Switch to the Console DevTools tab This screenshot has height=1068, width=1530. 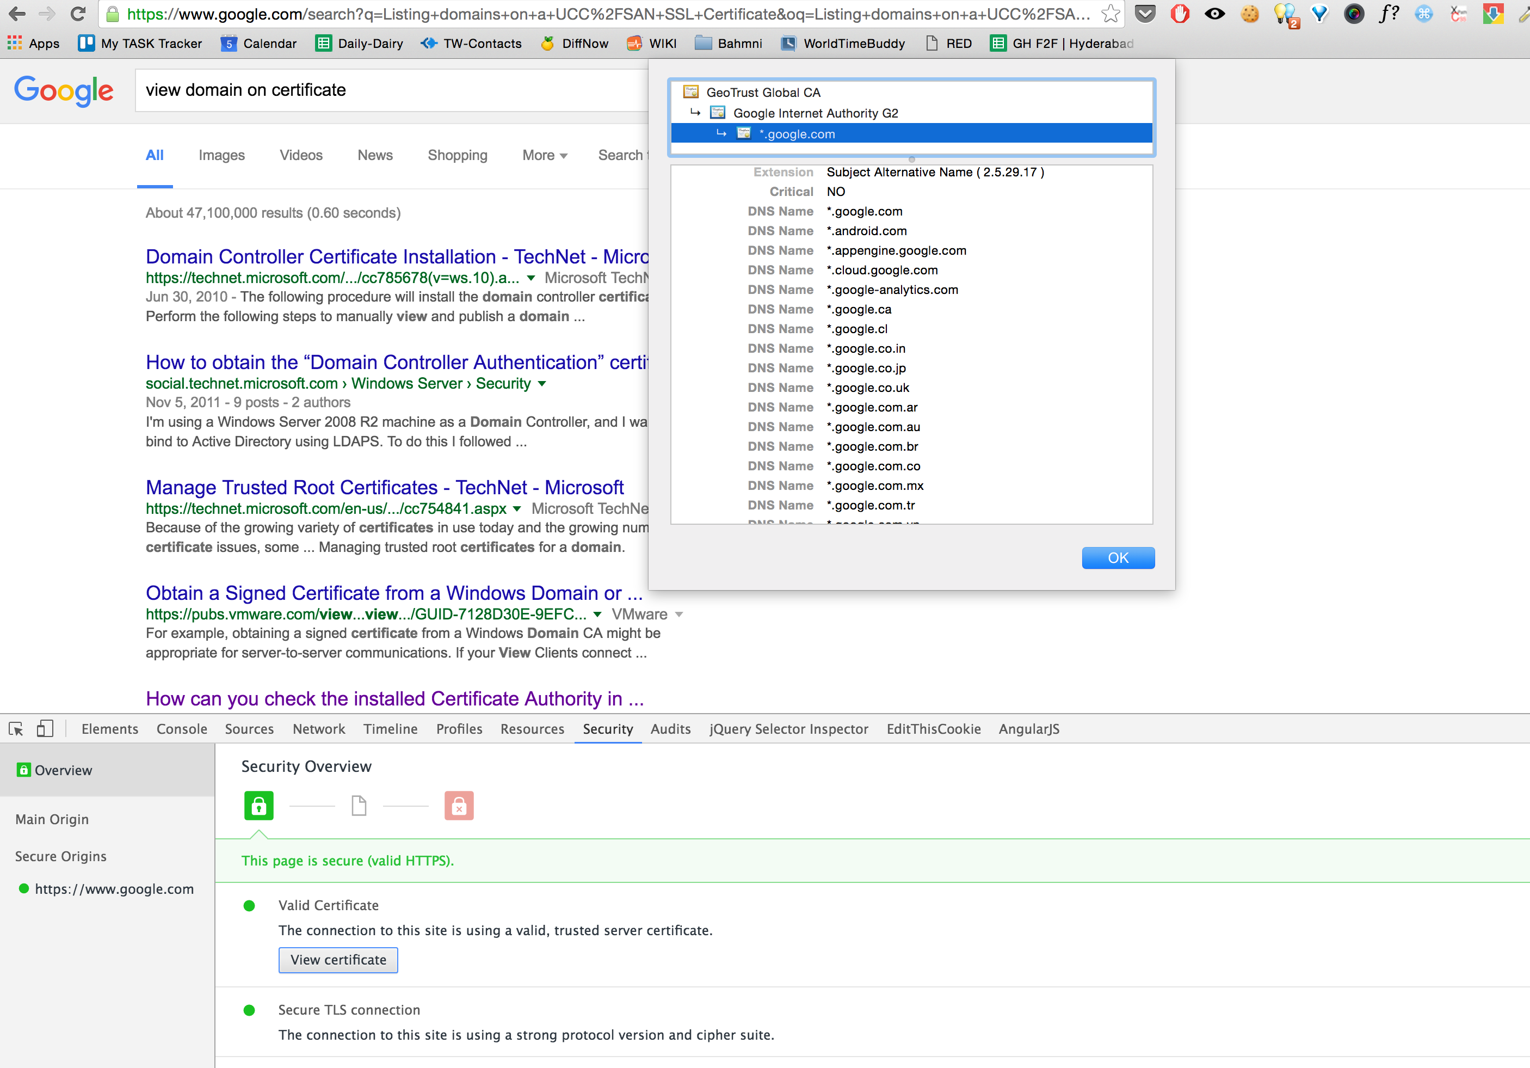182,729
